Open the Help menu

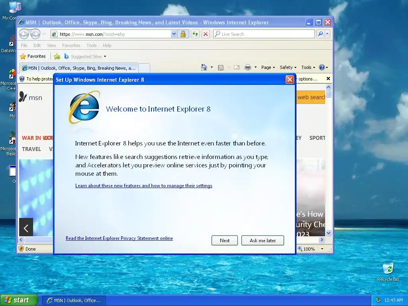107,45
